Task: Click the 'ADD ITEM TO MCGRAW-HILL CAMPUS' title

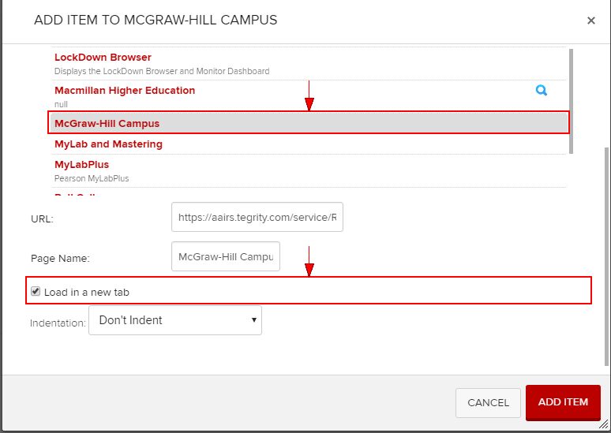Action: click(x=156, y=20)
